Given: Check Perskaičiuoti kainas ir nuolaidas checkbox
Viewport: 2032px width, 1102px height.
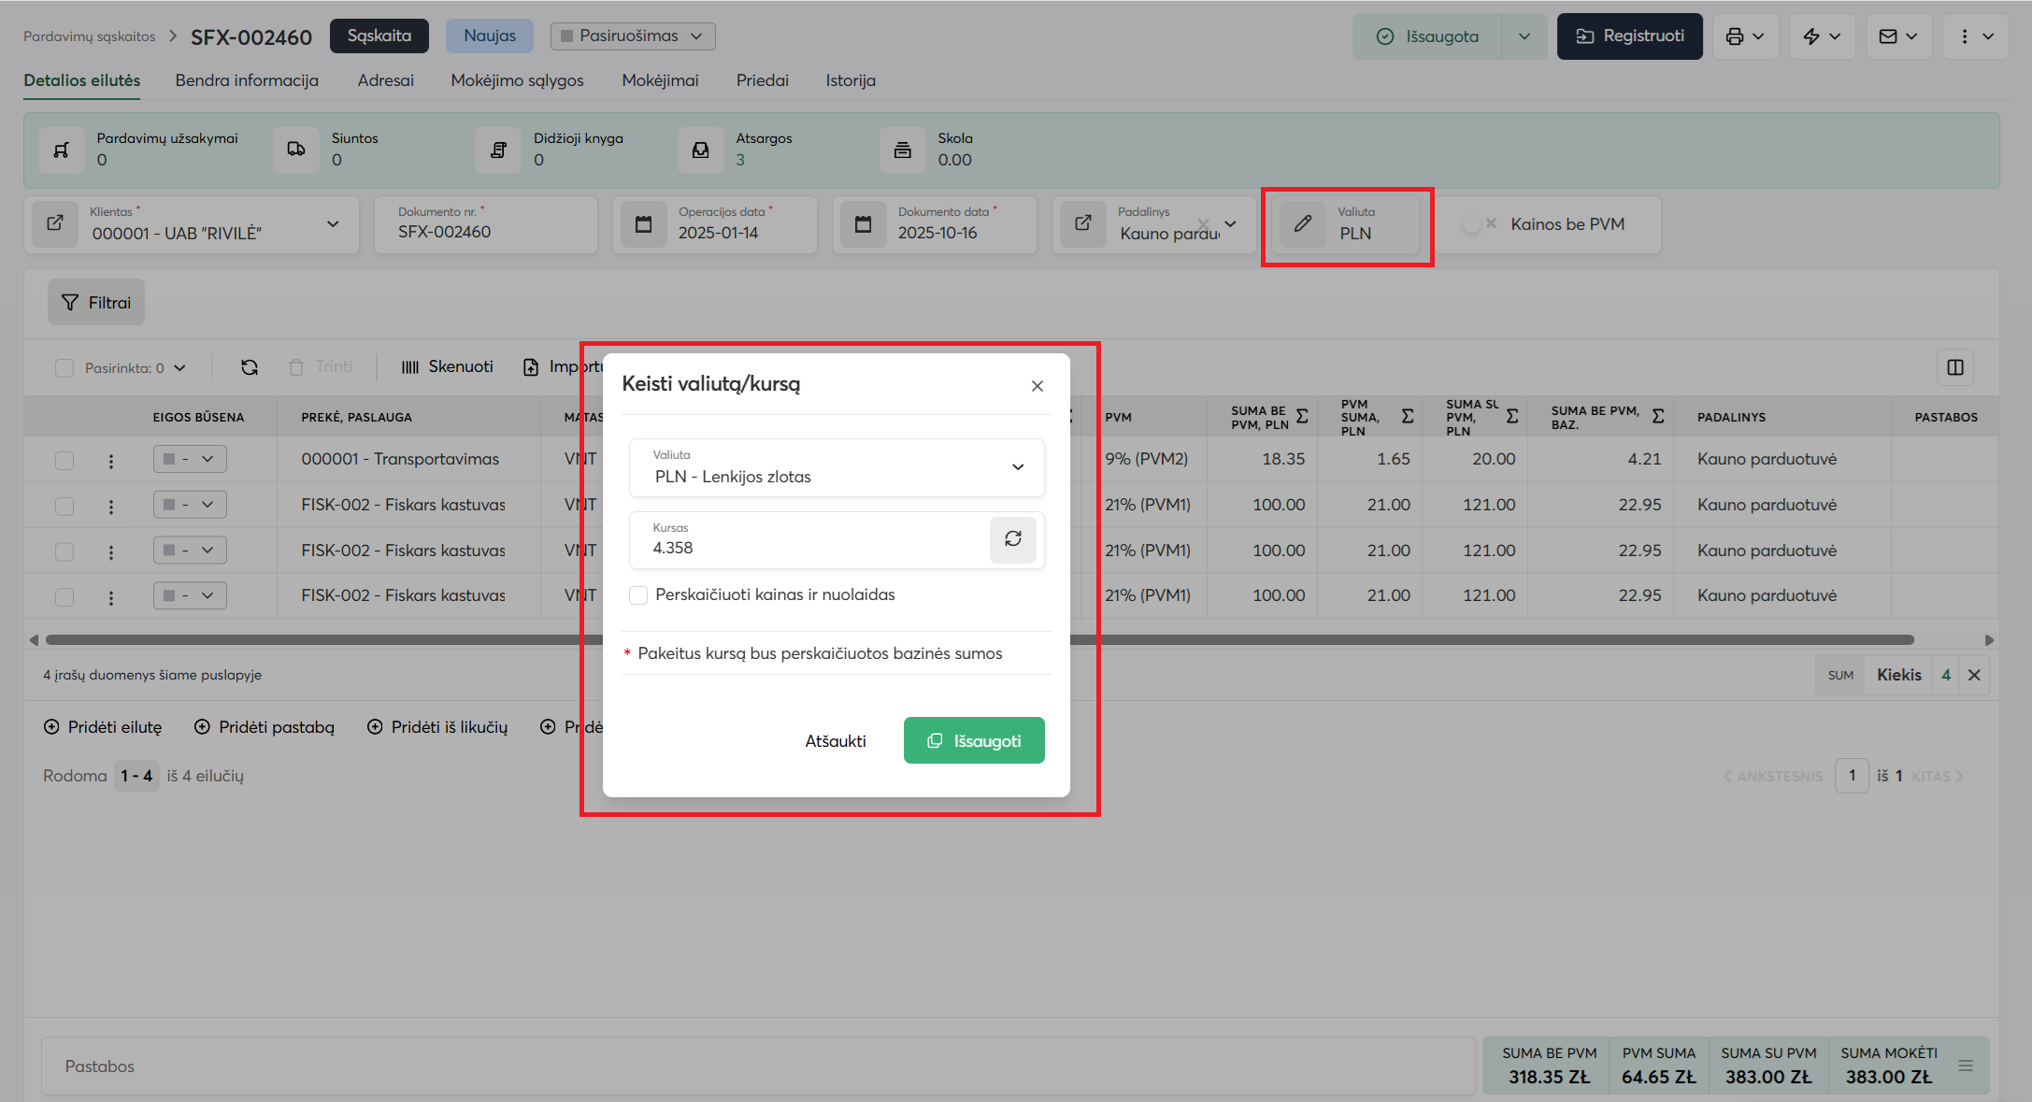Looking at the screenshot, I should click(x=639, y=595).
